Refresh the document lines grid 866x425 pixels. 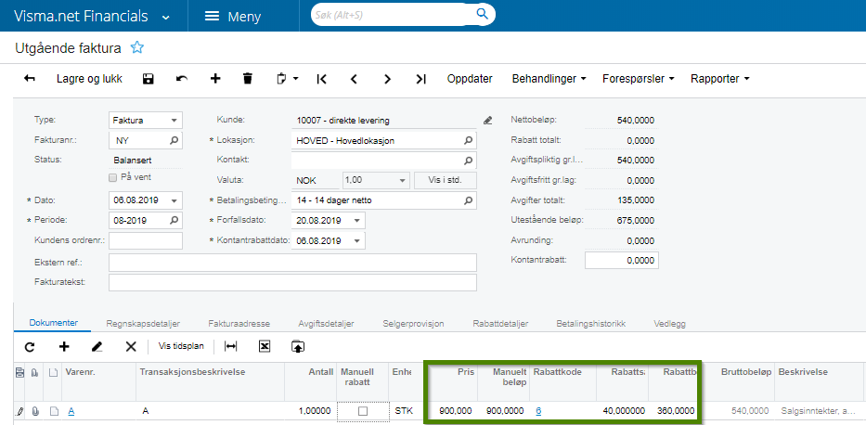click(30, 347)
